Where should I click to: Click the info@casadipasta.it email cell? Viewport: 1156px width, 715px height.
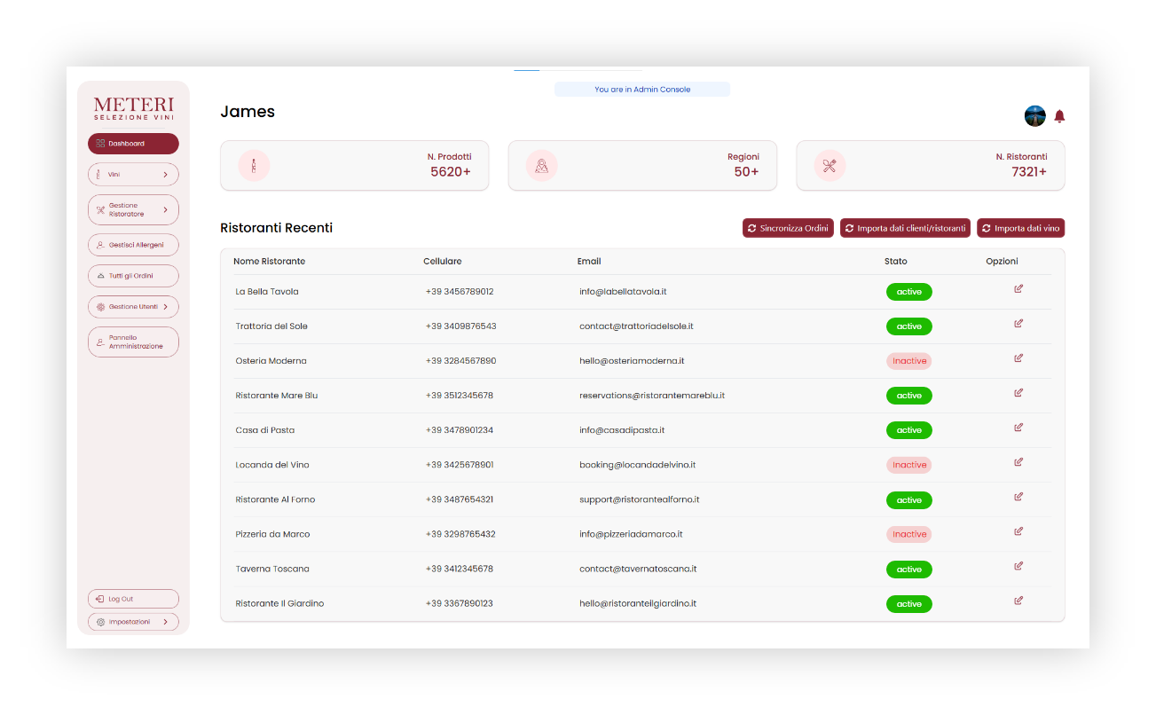(x=622, y=430)
